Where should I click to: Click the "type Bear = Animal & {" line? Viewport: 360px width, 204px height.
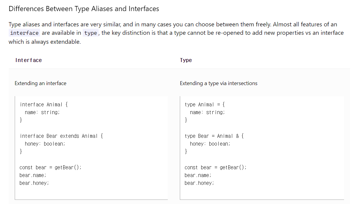[214, 136]
